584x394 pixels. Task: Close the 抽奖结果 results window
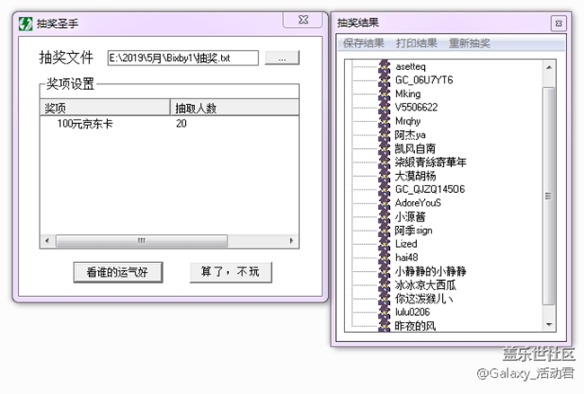(559, 23)
